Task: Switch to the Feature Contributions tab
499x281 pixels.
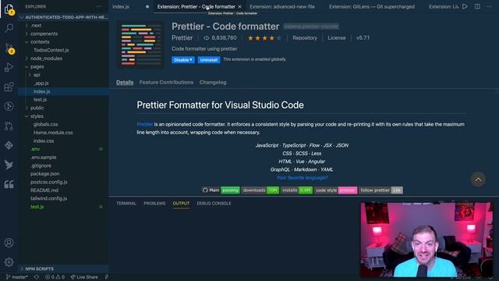Action: (166, 82)
